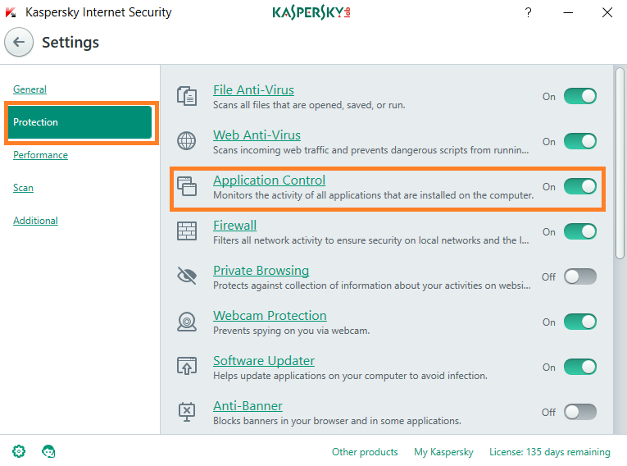Click License: 135 days remaining

tap(550, 452)
